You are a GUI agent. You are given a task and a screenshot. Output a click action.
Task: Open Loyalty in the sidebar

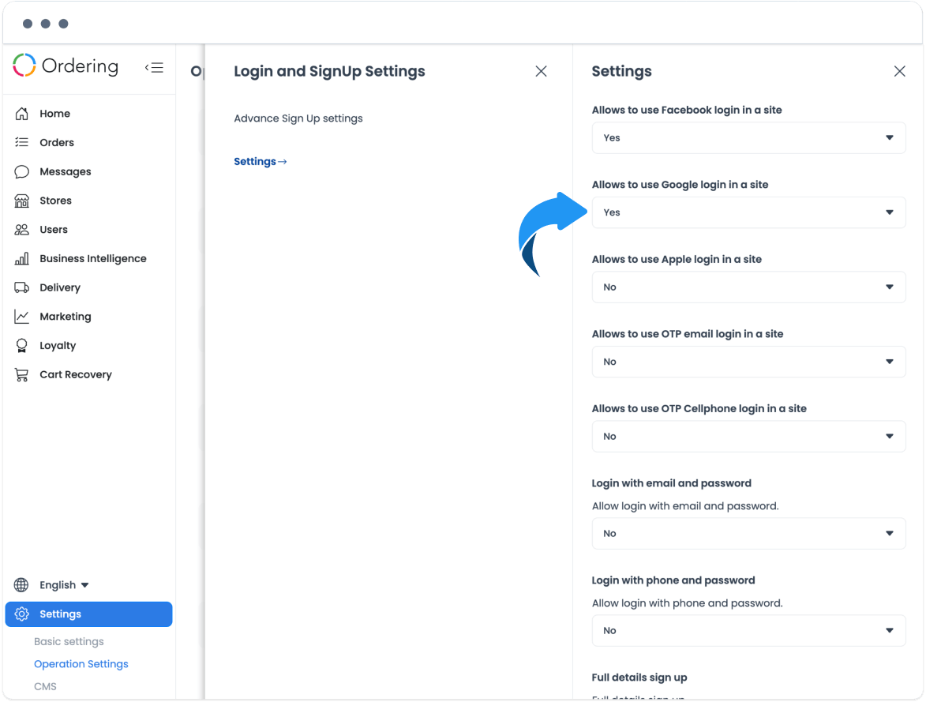(x=58, y=346)
